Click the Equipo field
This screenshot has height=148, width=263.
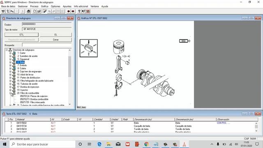(47, 24)
